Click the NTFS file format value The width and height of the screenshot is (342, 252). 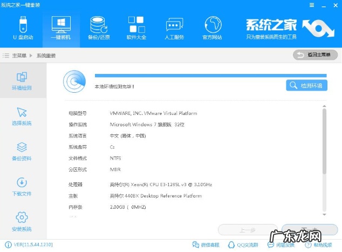115,158
